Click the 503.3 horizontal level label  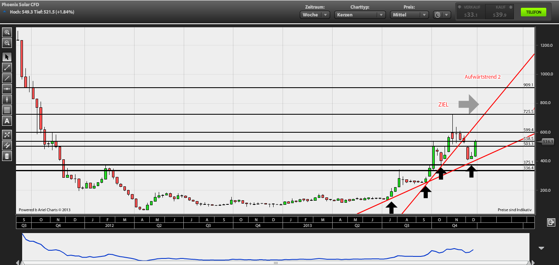pyautogui.click(x=528, y=144)
